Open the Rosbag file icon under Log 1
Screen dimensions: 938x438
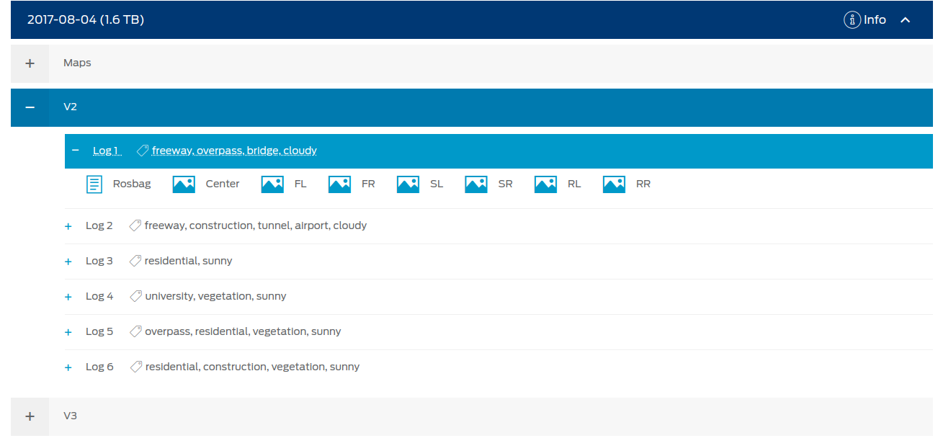[x=94, y=184]
